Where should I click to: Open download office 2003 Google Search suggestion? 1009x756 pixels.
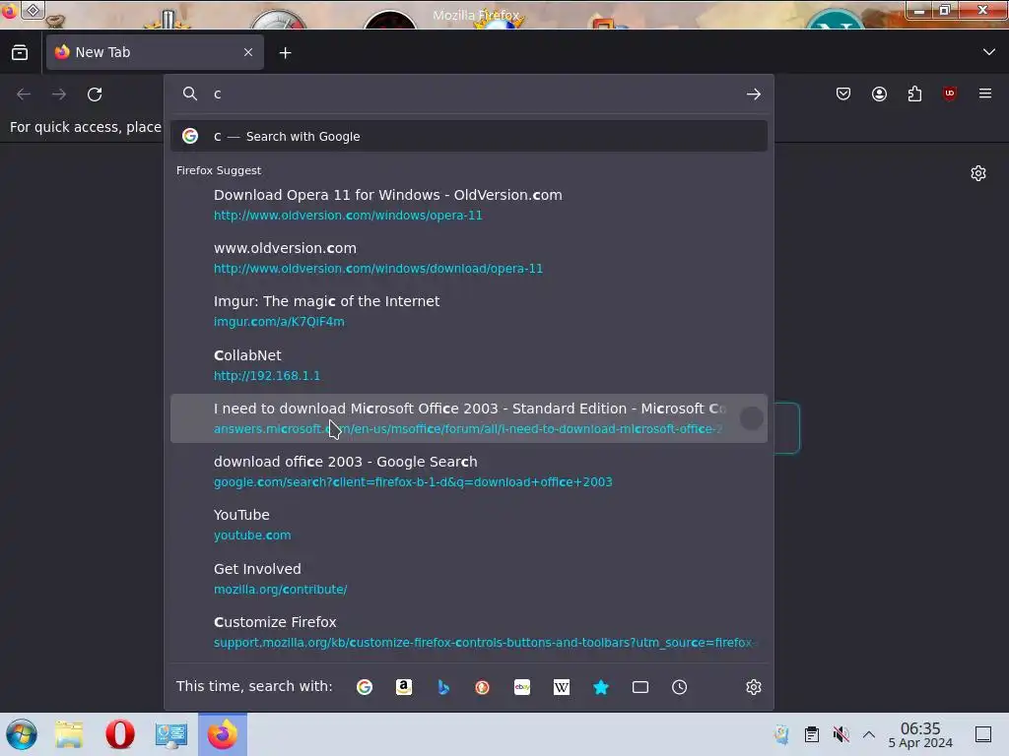point(468,472)
